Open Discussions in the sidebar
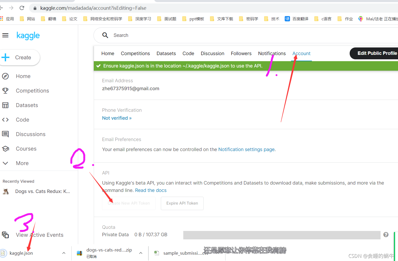The image size is (398, 261). click(x=30, y=134)
